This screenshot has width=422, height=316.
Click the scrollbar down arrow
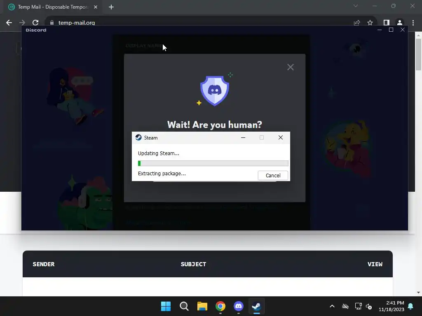[418, 293]
